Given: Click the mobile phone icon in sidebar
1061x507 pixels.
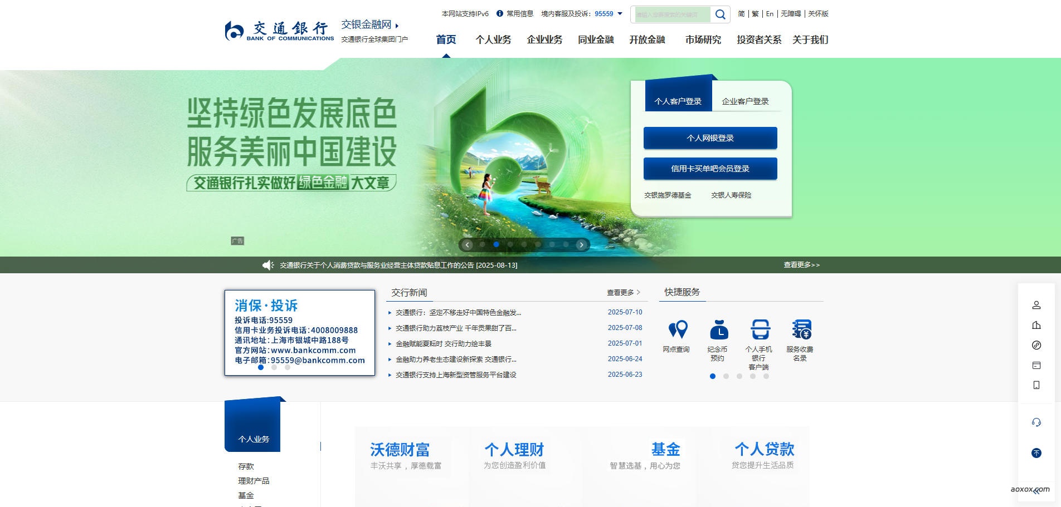Looking at the screenshot, I should coord(1036,385).
